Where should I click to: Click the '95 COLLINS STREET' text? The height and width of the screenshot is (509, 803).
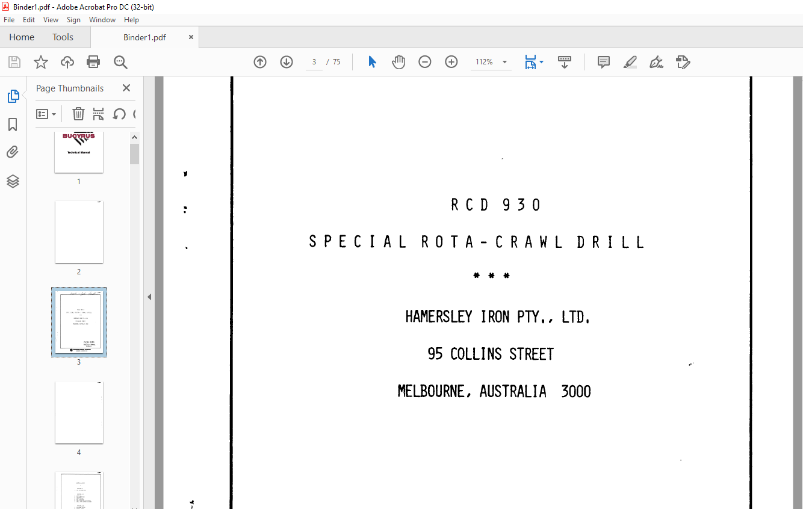491,354
